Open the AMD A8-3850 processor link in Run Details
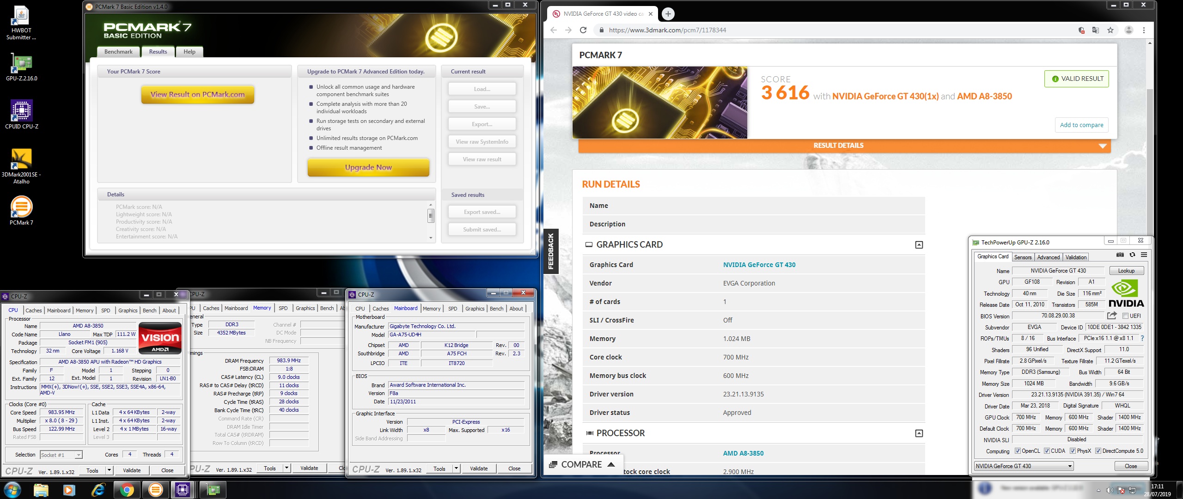The width and height of the screenshot is (1183, 499). (743, 453)
